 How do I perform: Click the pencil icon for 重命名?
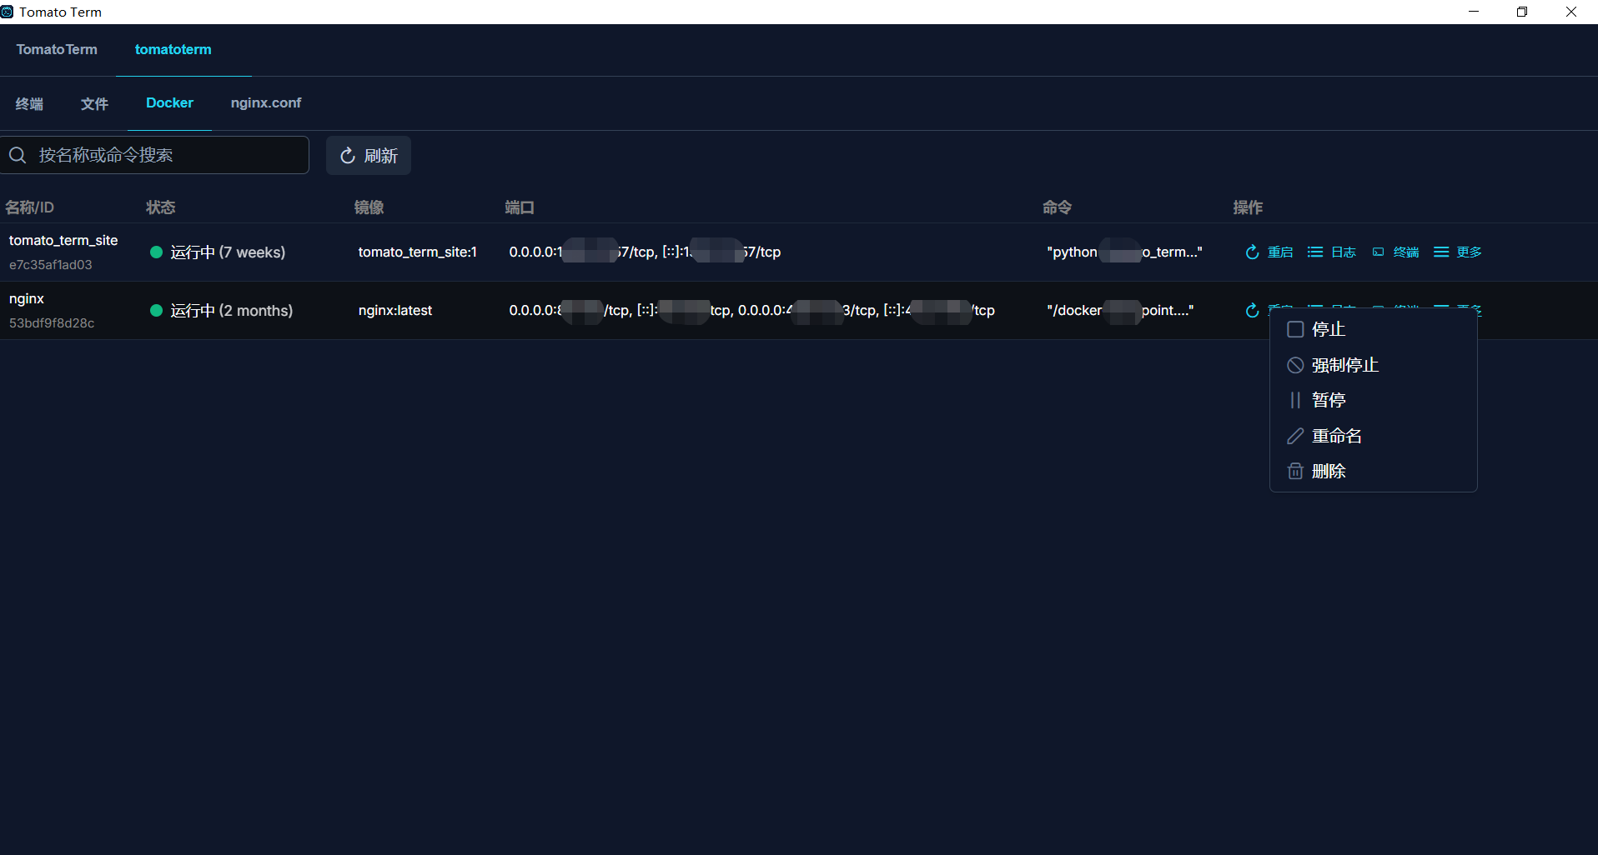[x=1295, y=436]
